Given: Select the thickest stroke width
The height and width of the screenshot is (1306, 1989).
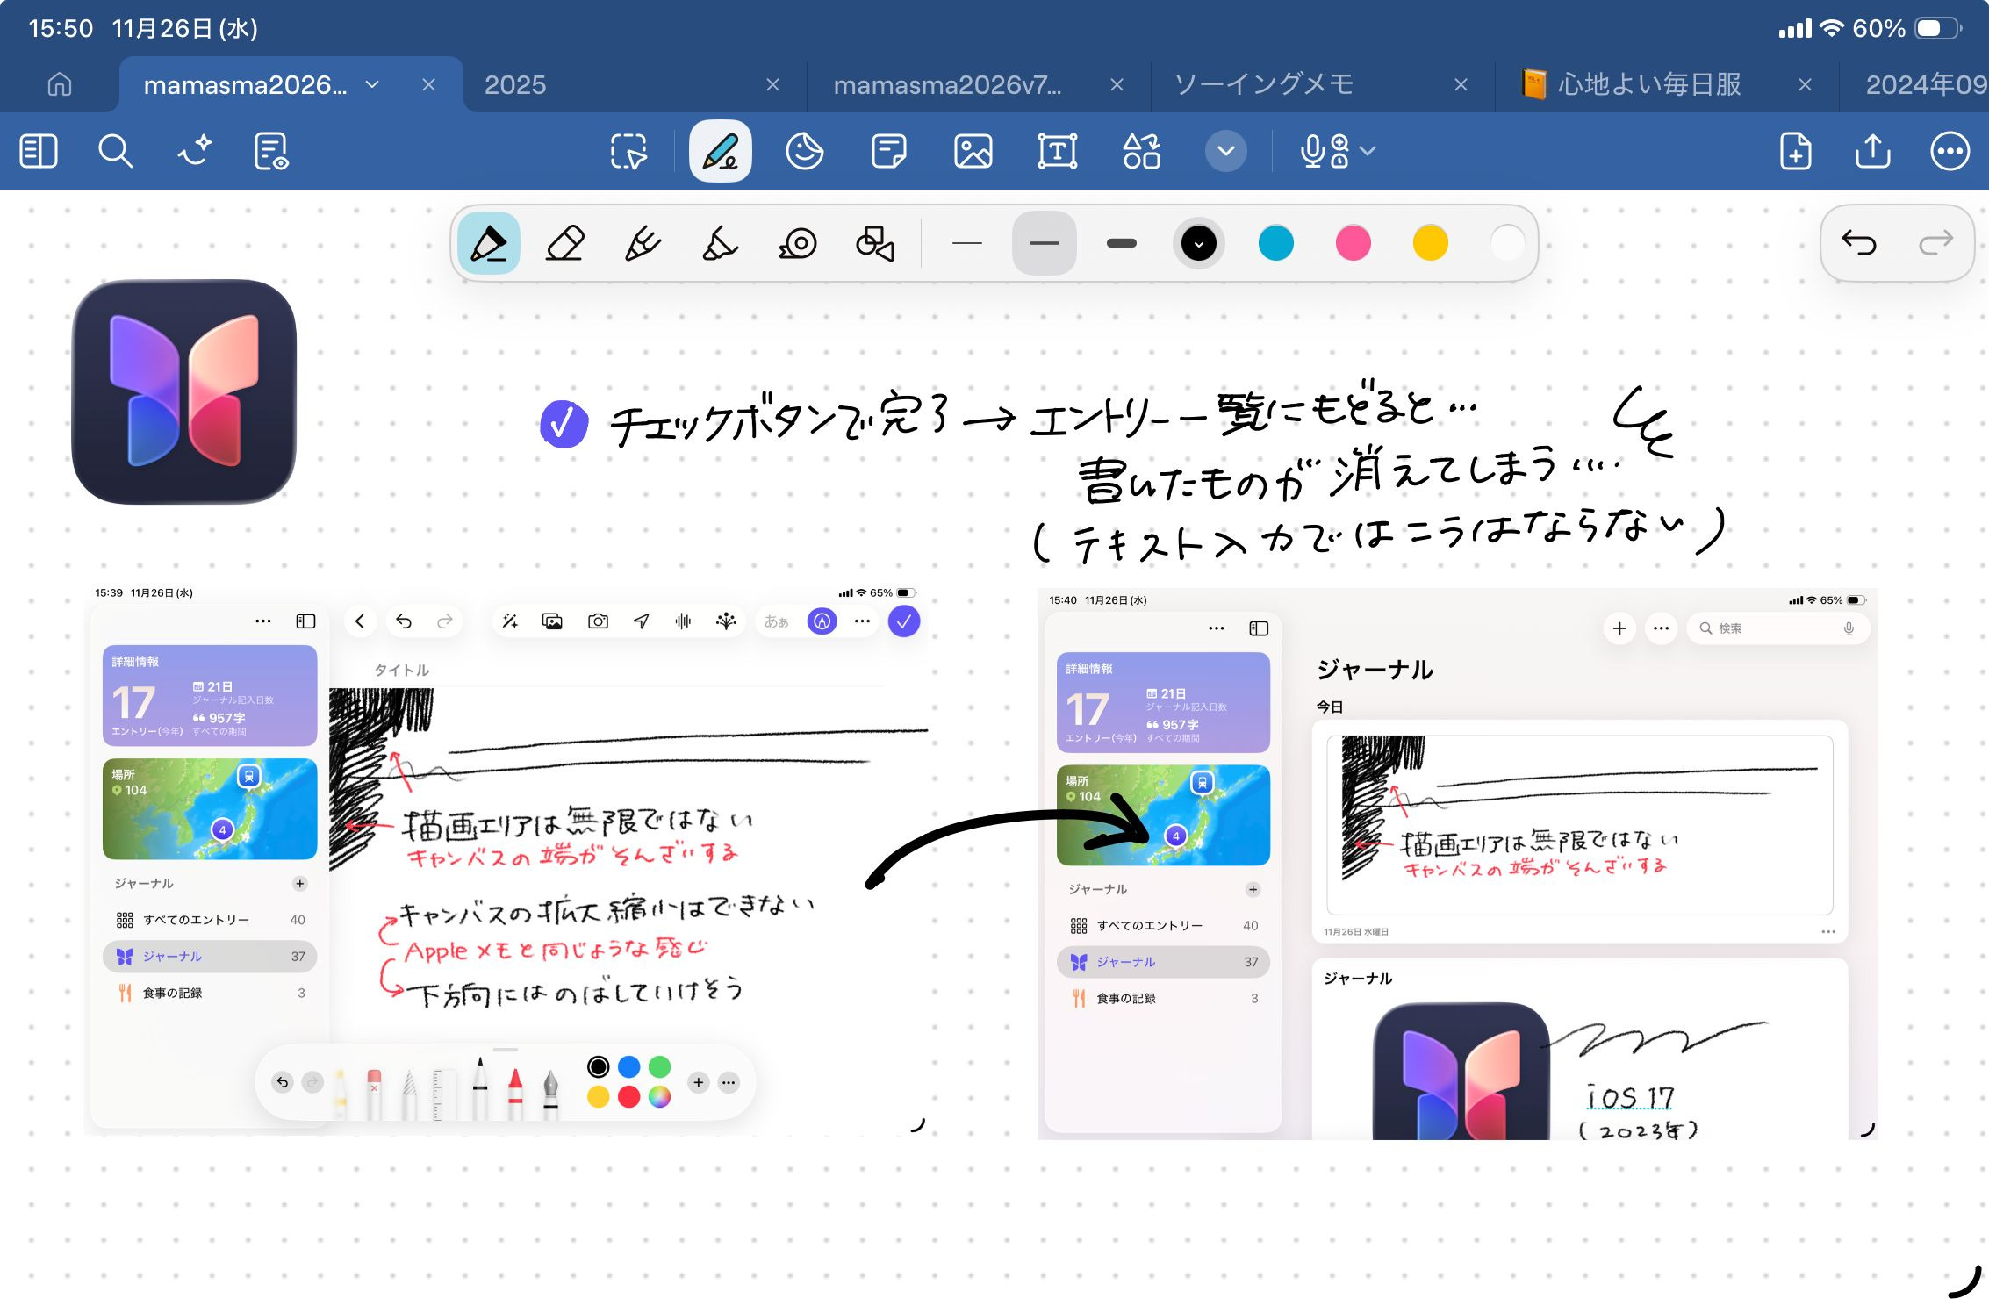Looking at the screenshot, I should point(1121,243).
